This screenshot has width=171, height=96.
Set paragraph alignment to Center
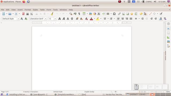click(123, 19)
